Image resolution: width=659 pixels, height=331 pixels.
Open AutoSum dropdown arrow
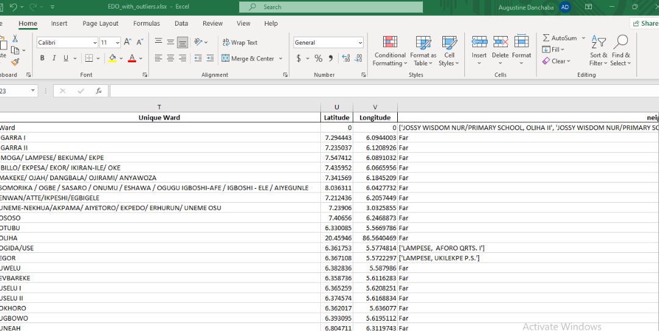click(583, 38)
